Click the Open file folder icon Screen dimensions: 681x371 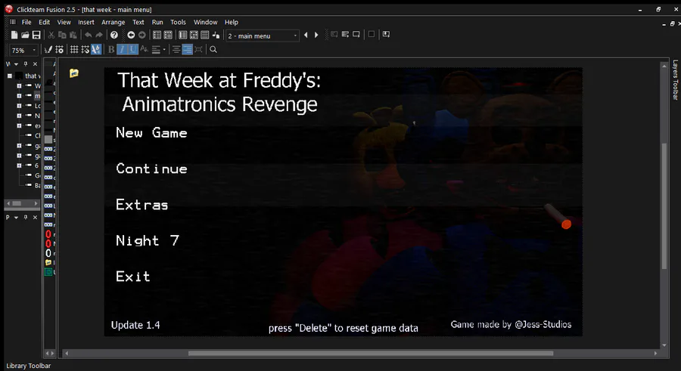pyautogui.click(x=25, y=36)
